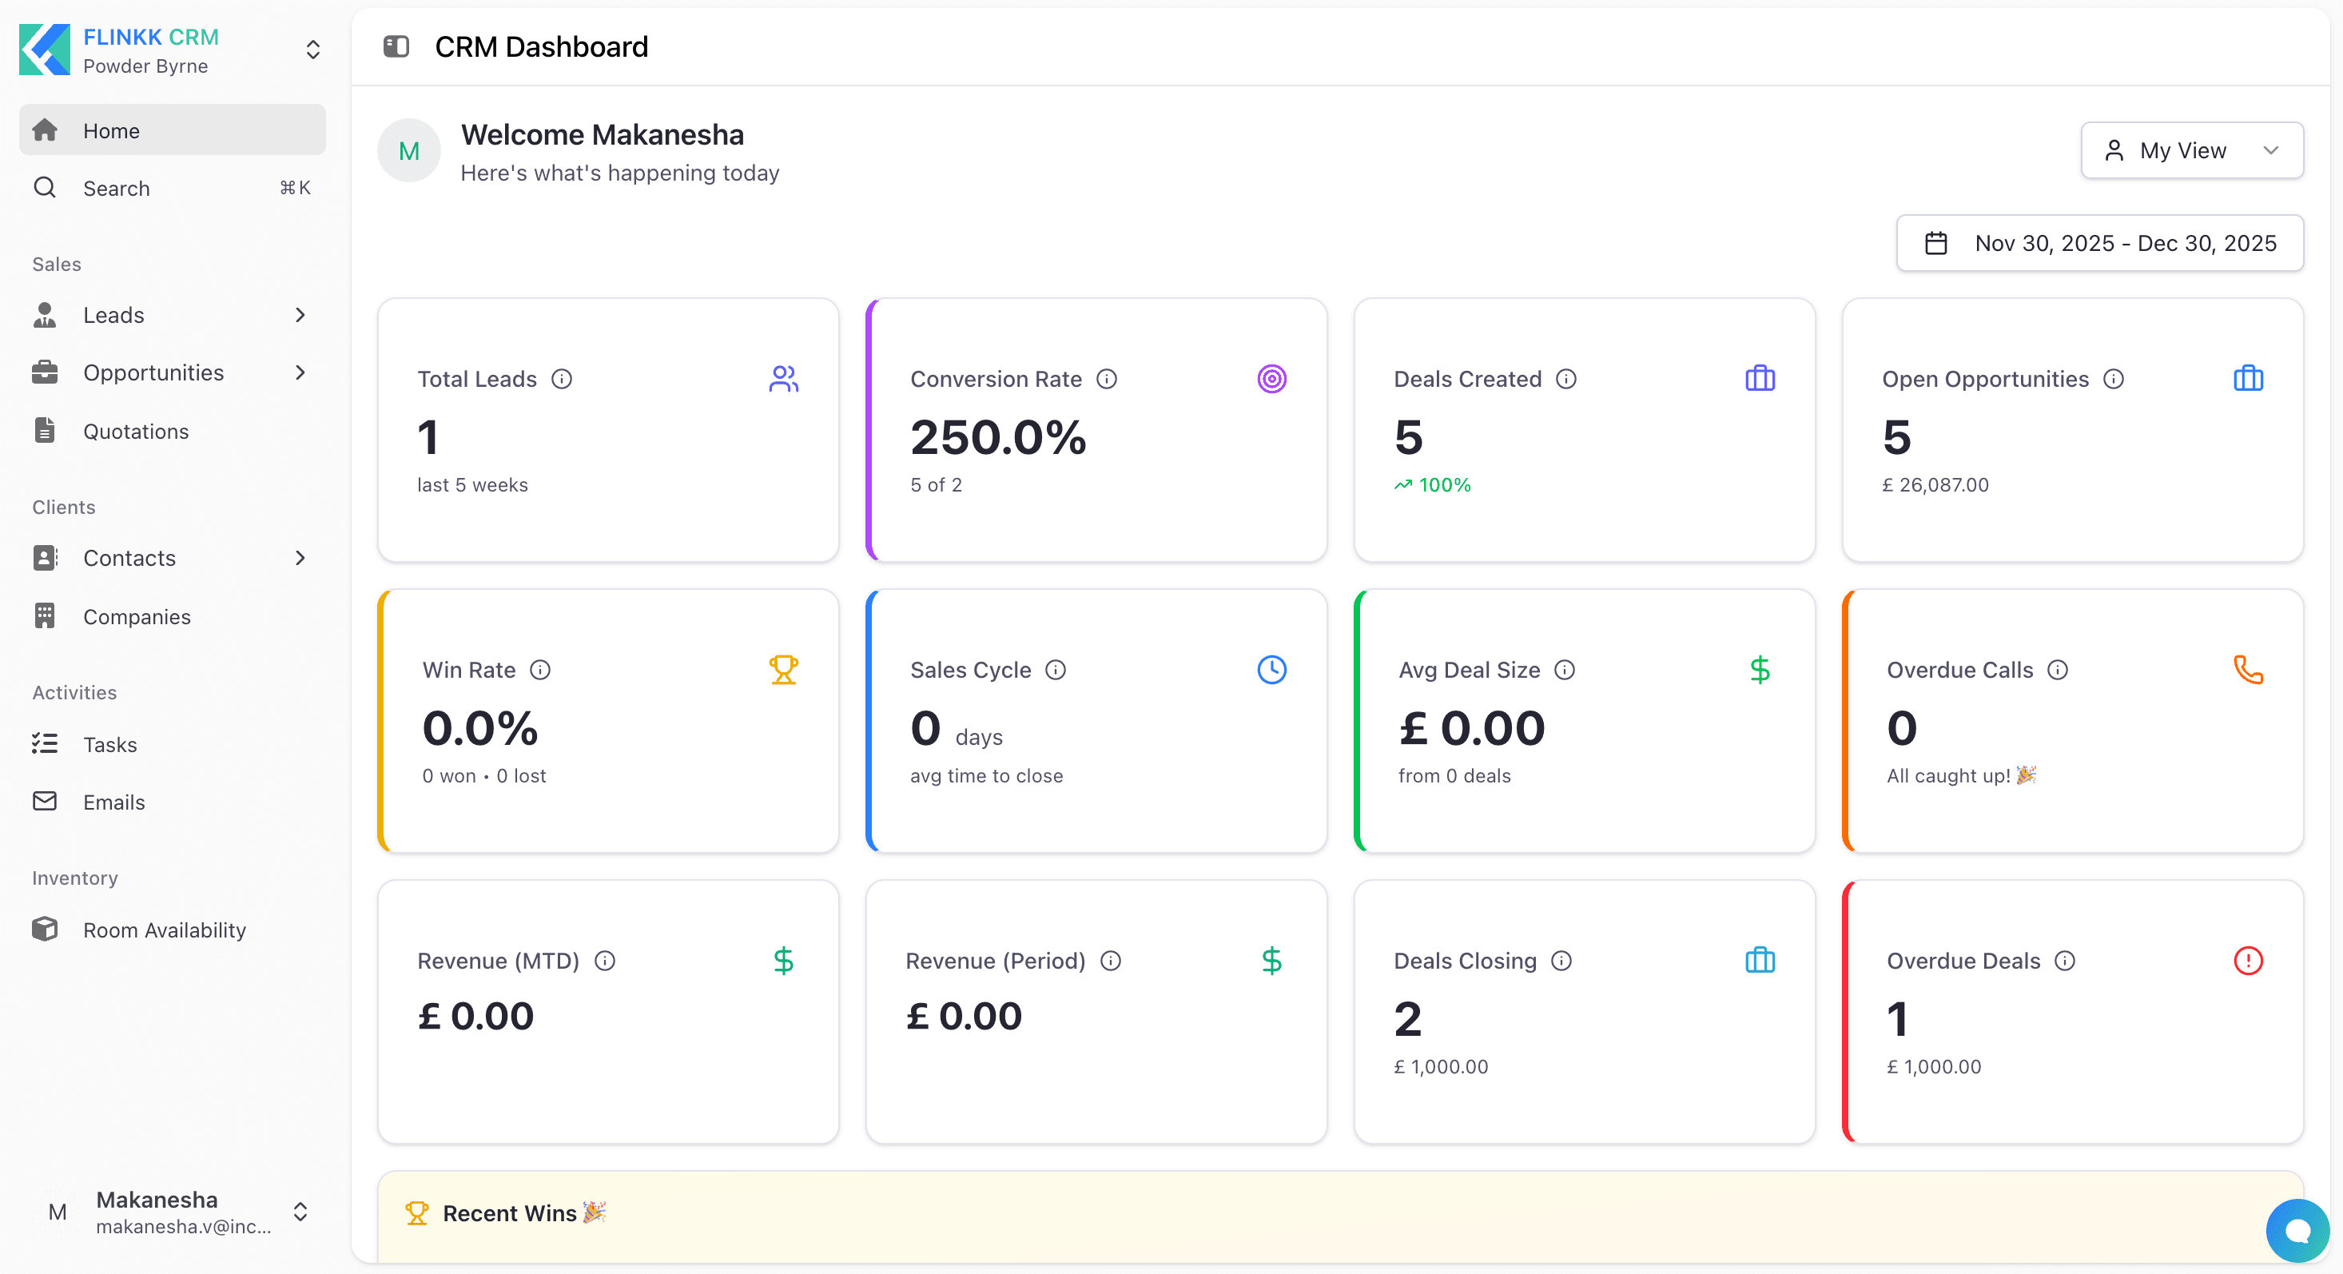
Task: Click the welcome avatar M
Action: (x=409, y=151)
